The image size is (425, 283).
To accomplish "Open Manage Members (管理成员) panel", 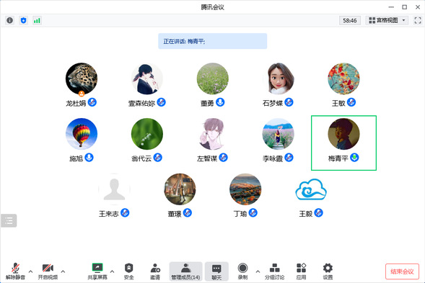I will 185,271.
